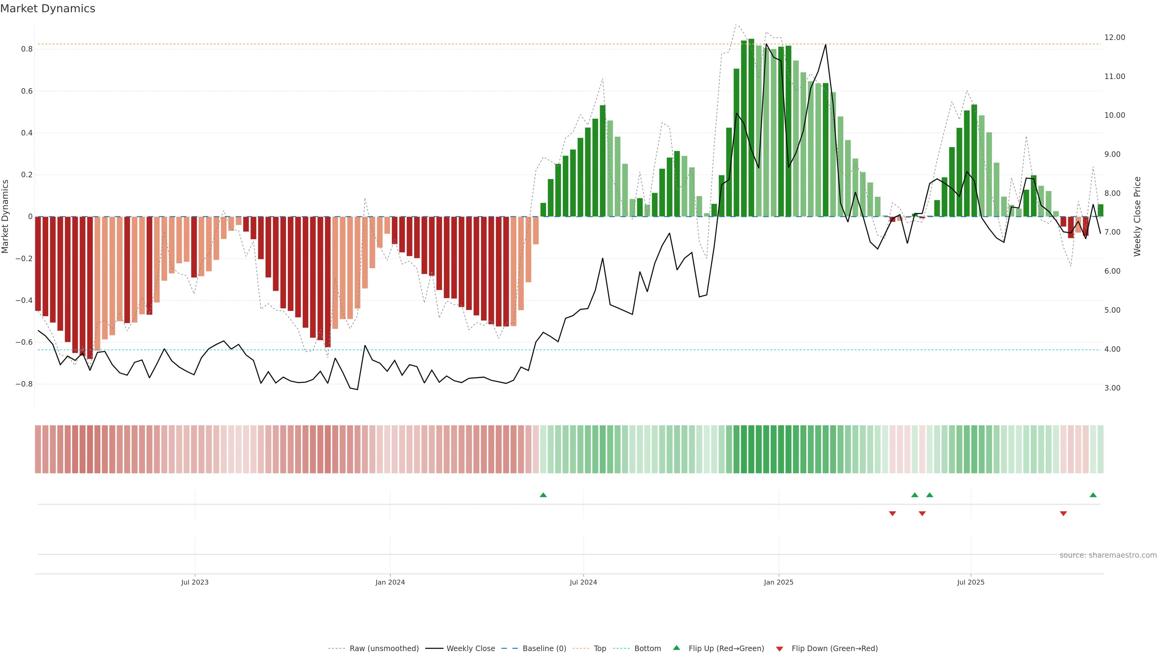Click the red down-triangle icon in the legend
1172x659 pixels.
(x=780, y=649)
